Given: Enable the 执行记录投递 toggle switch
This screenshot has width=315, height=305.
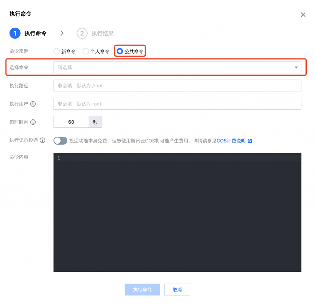Looking at the screenshot, I should click(60, 141).
